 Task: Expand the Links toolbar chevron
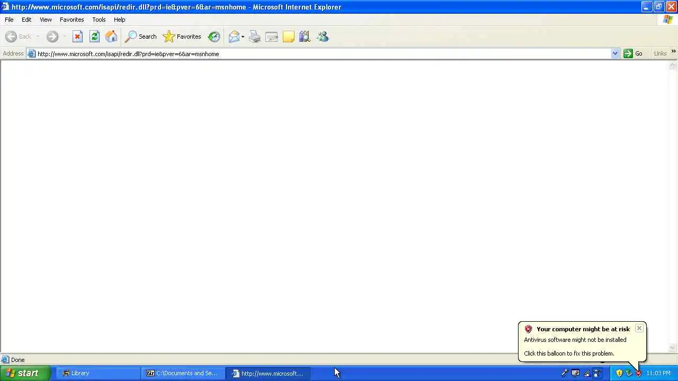coord(673,51)
